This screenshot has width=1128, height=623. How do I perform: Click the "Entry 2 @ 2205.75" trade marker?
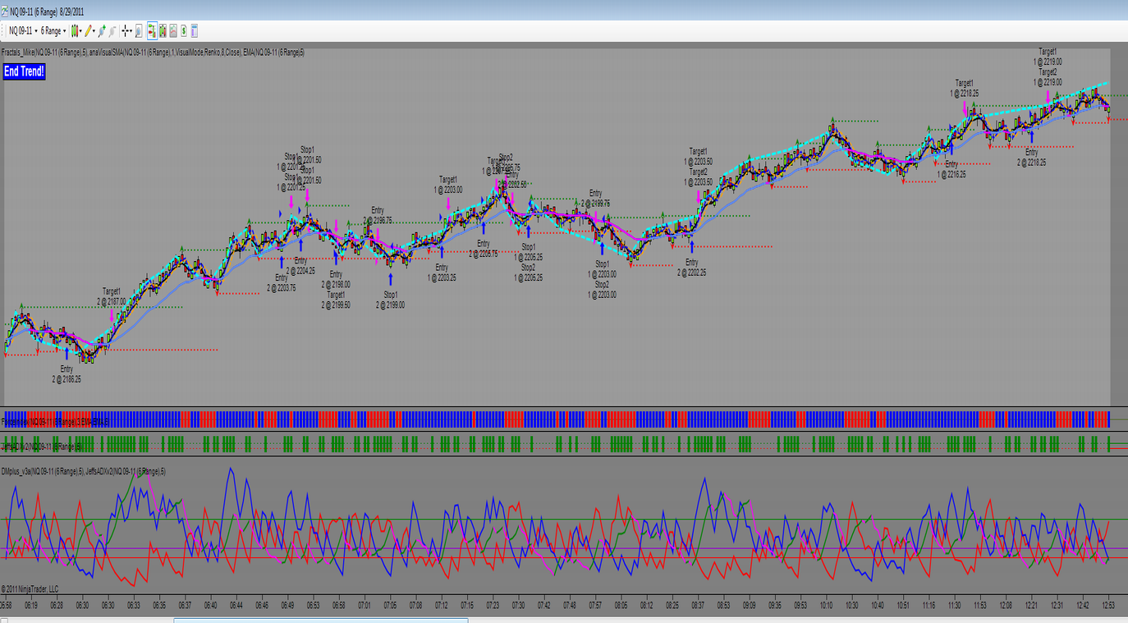(484, 249)
